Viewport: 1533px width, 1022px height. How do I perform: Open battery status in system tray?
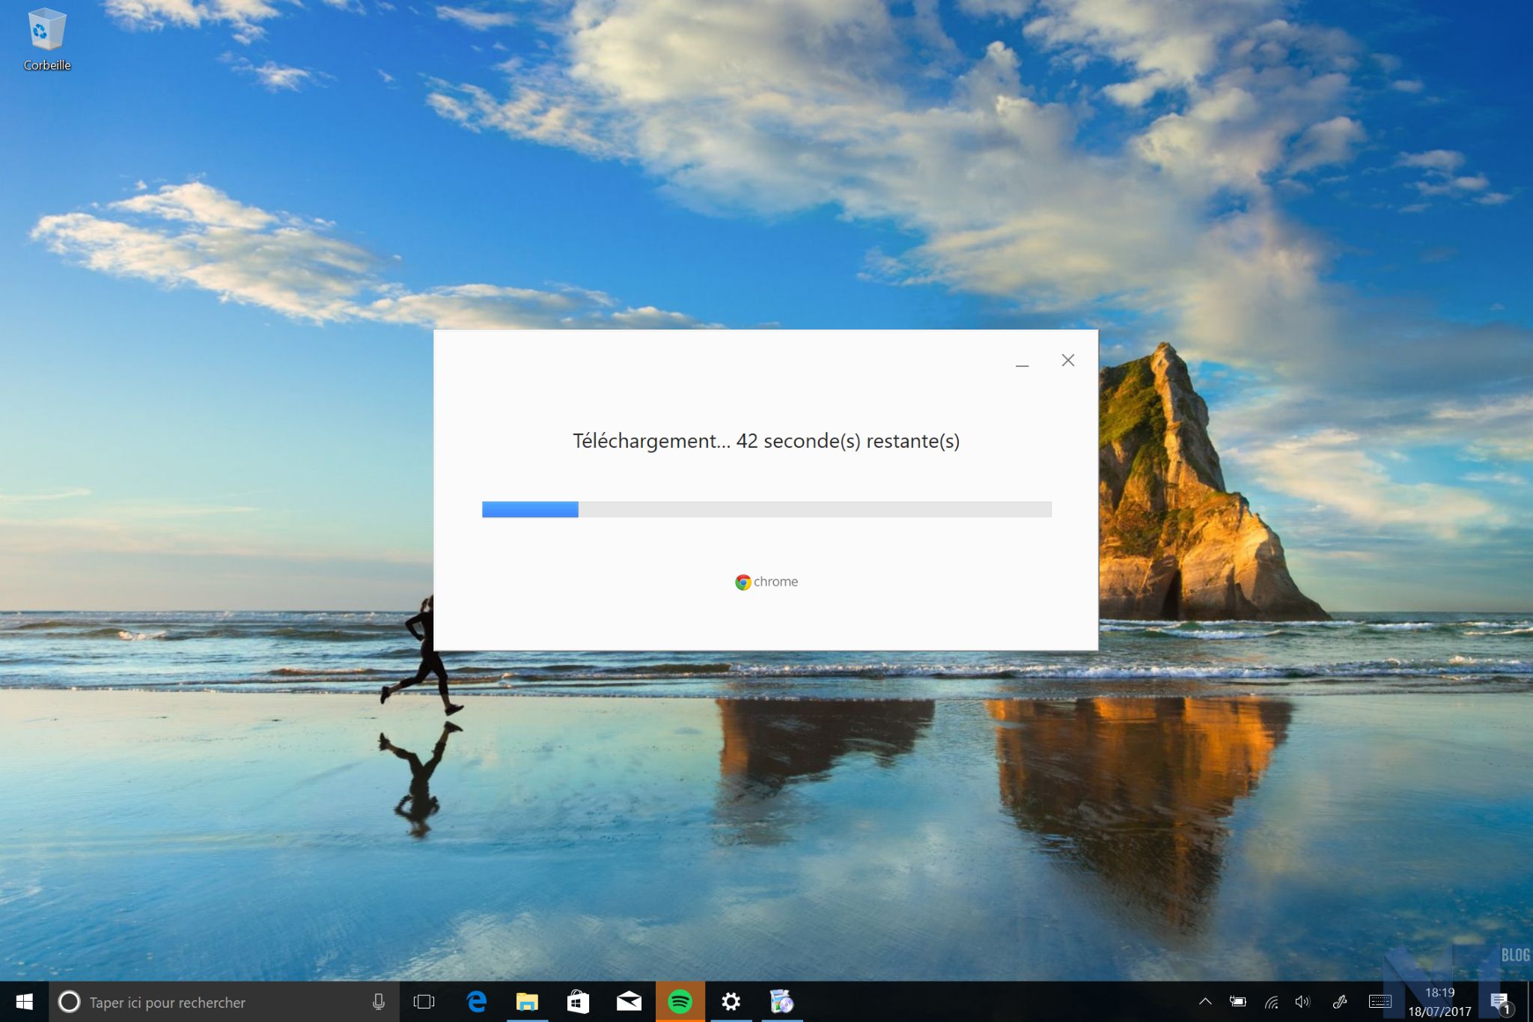coord(1238,1002)
